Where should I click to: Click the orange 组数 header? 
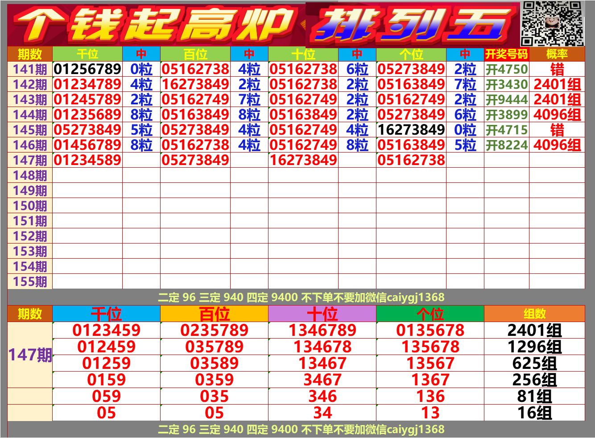[x=534, y=314]
